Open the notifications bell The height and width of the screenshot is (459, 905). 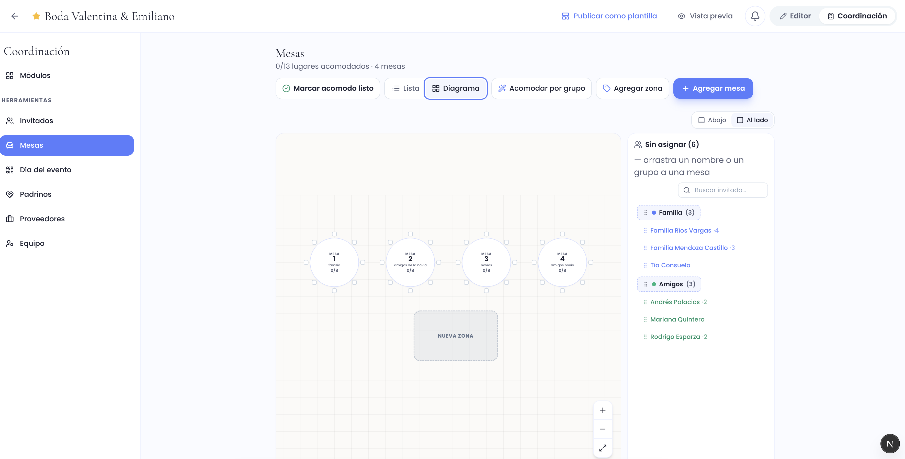click(x=755, y=16)
